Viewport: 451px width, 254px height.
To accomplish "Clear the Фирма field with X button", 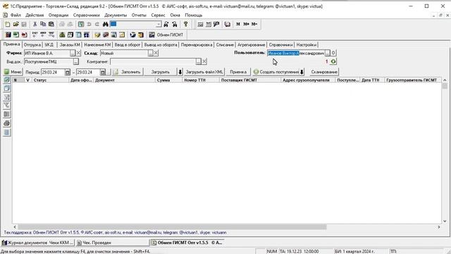I will 78,53.
